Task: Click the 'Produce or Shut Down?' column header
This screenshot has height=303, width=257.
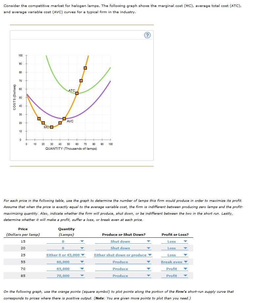Action: tap(124, 235)
